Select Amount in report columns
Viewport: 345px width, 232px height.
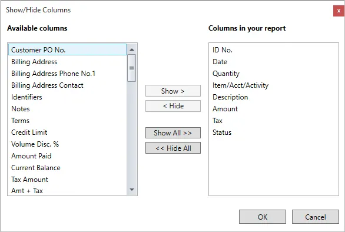coord(274,109)
